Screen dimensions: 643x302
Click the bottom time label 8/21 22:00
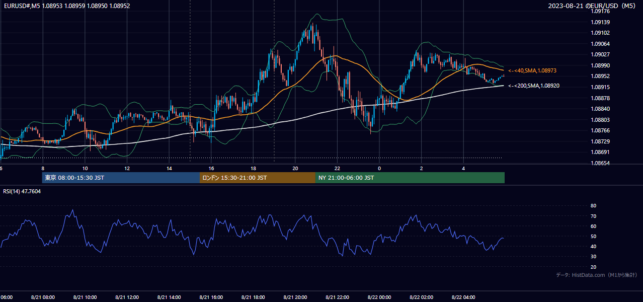pos(337,297)
